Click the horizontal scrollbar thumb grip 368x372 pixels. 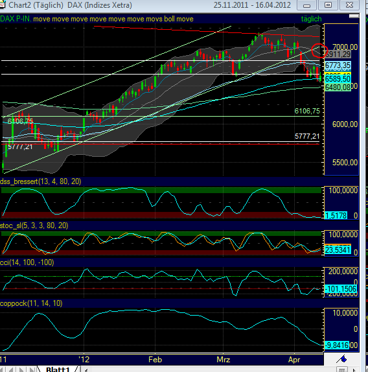click(x=341, y=369)
